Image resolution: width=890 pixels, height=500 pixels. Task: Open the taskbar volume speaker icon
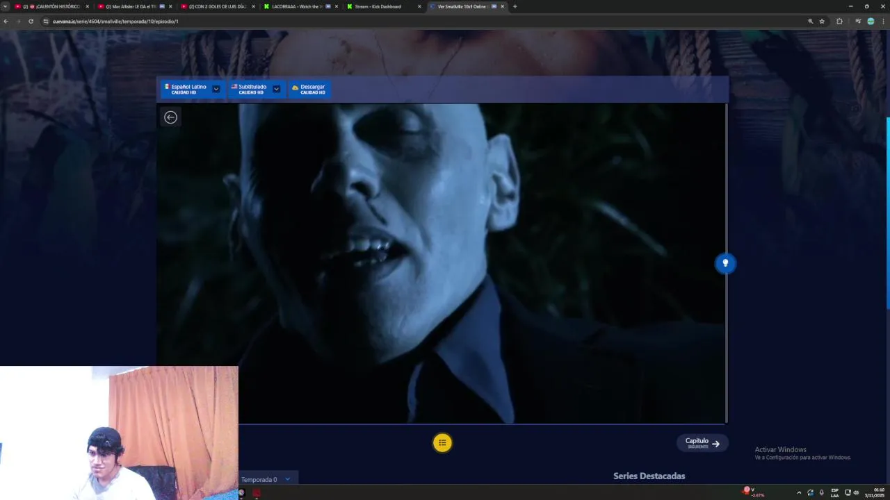click(856, 492)
